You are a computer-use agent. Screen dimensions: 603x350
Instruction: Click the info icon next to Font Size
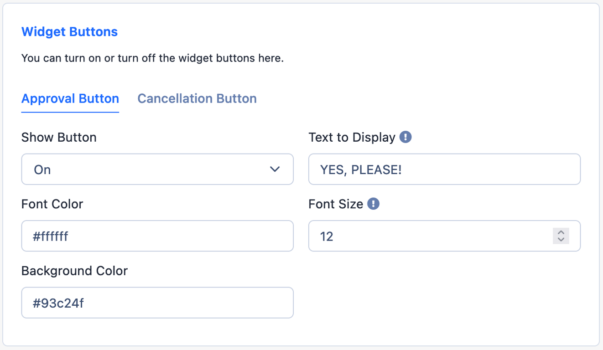374,204
